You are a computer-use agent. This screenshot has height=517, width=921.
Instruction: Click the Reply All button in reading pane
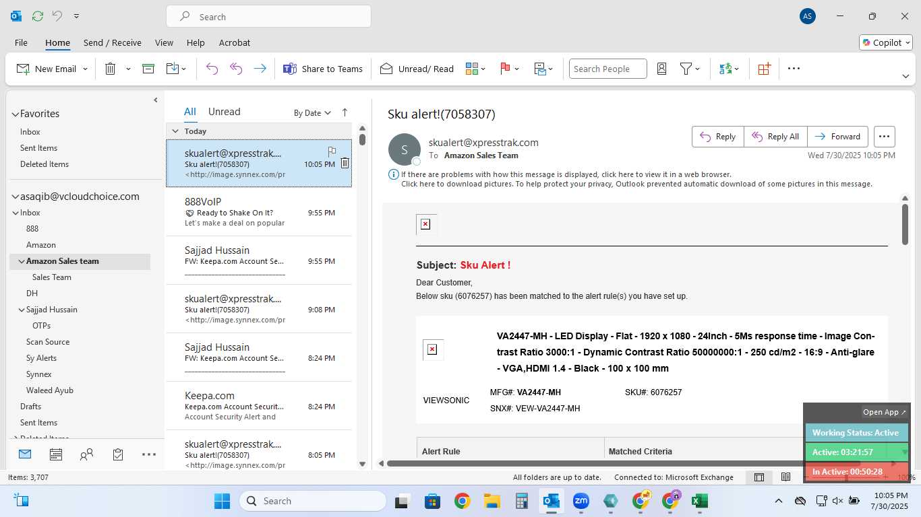coord(775,137)
